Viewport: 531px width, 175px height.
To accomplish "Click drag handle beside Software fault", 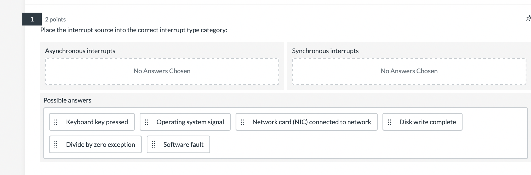I will [153, 145].
